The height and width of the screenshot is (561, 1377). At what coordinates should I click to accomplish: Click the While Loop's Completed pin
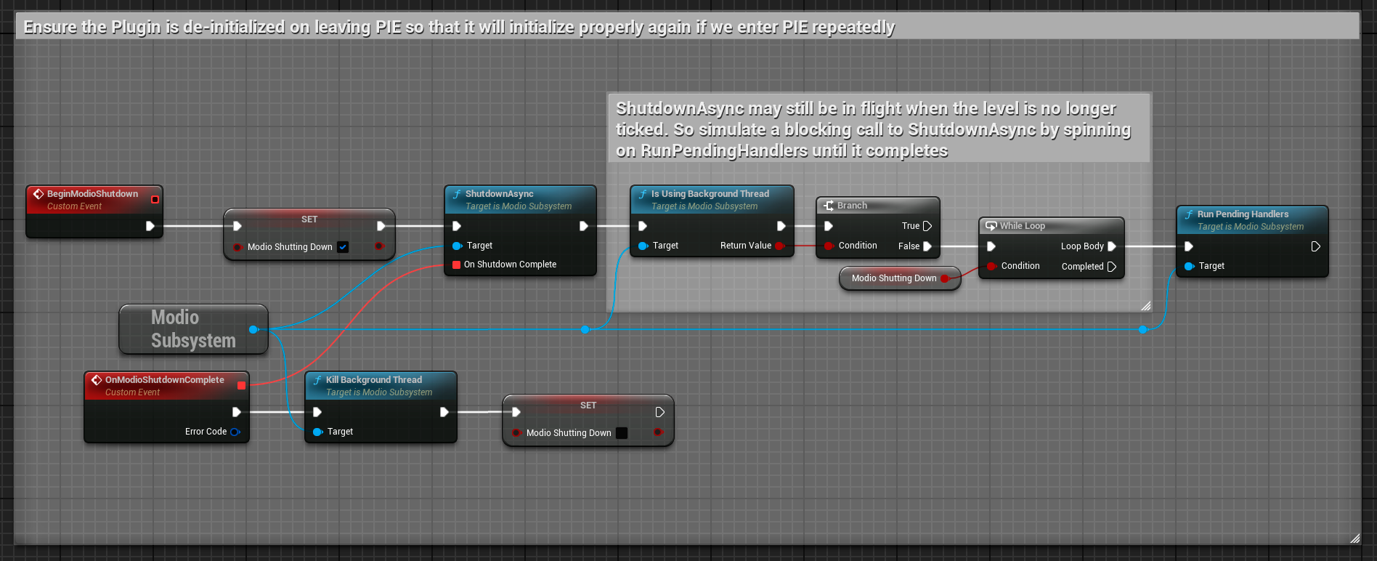click(1111, 267)
